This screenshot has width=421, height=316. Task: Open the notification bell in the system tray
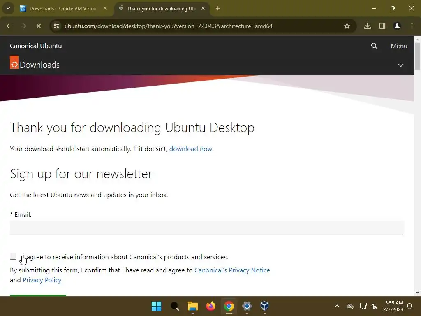[410, 306]
